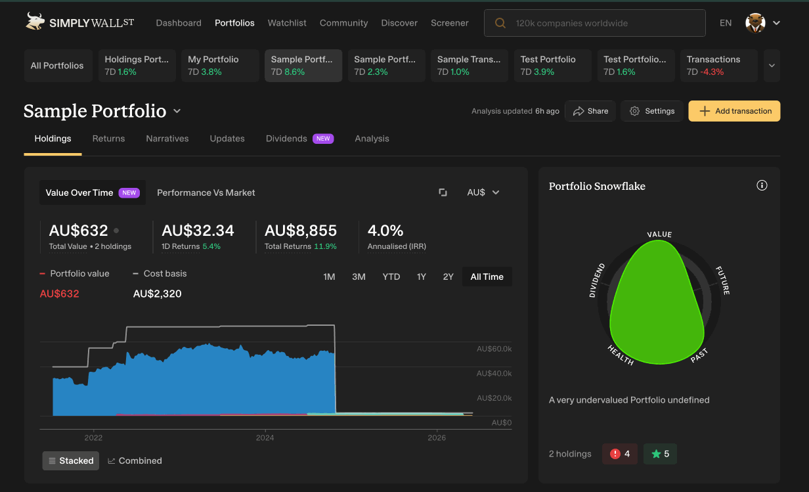Viewport: 809px width, 492px height.
Task: Click the 1D Returns AU$32.34 value
Action: click(198, 231)
